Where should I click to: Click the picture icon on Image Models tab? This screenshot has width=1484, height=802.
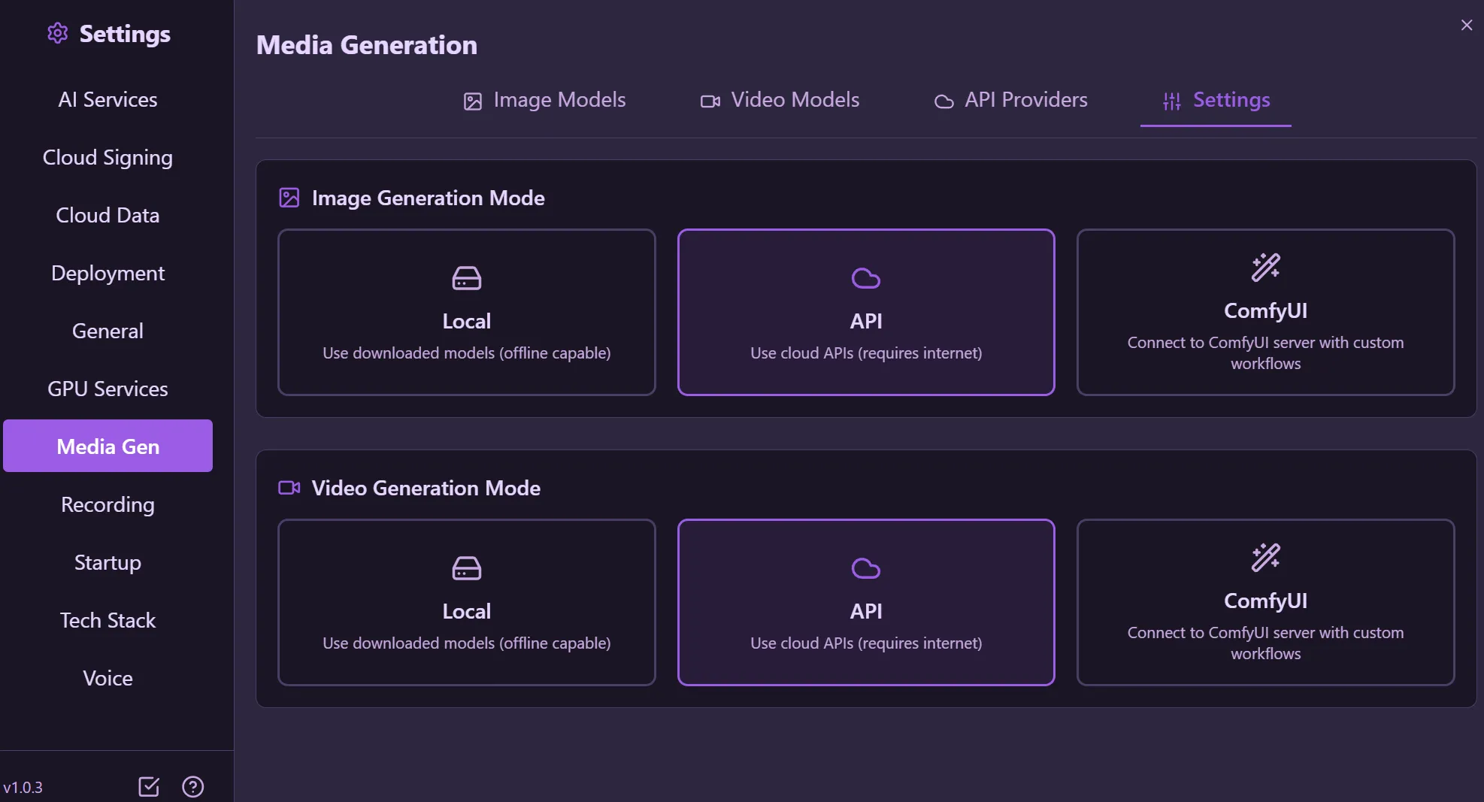tap(472, 101)
